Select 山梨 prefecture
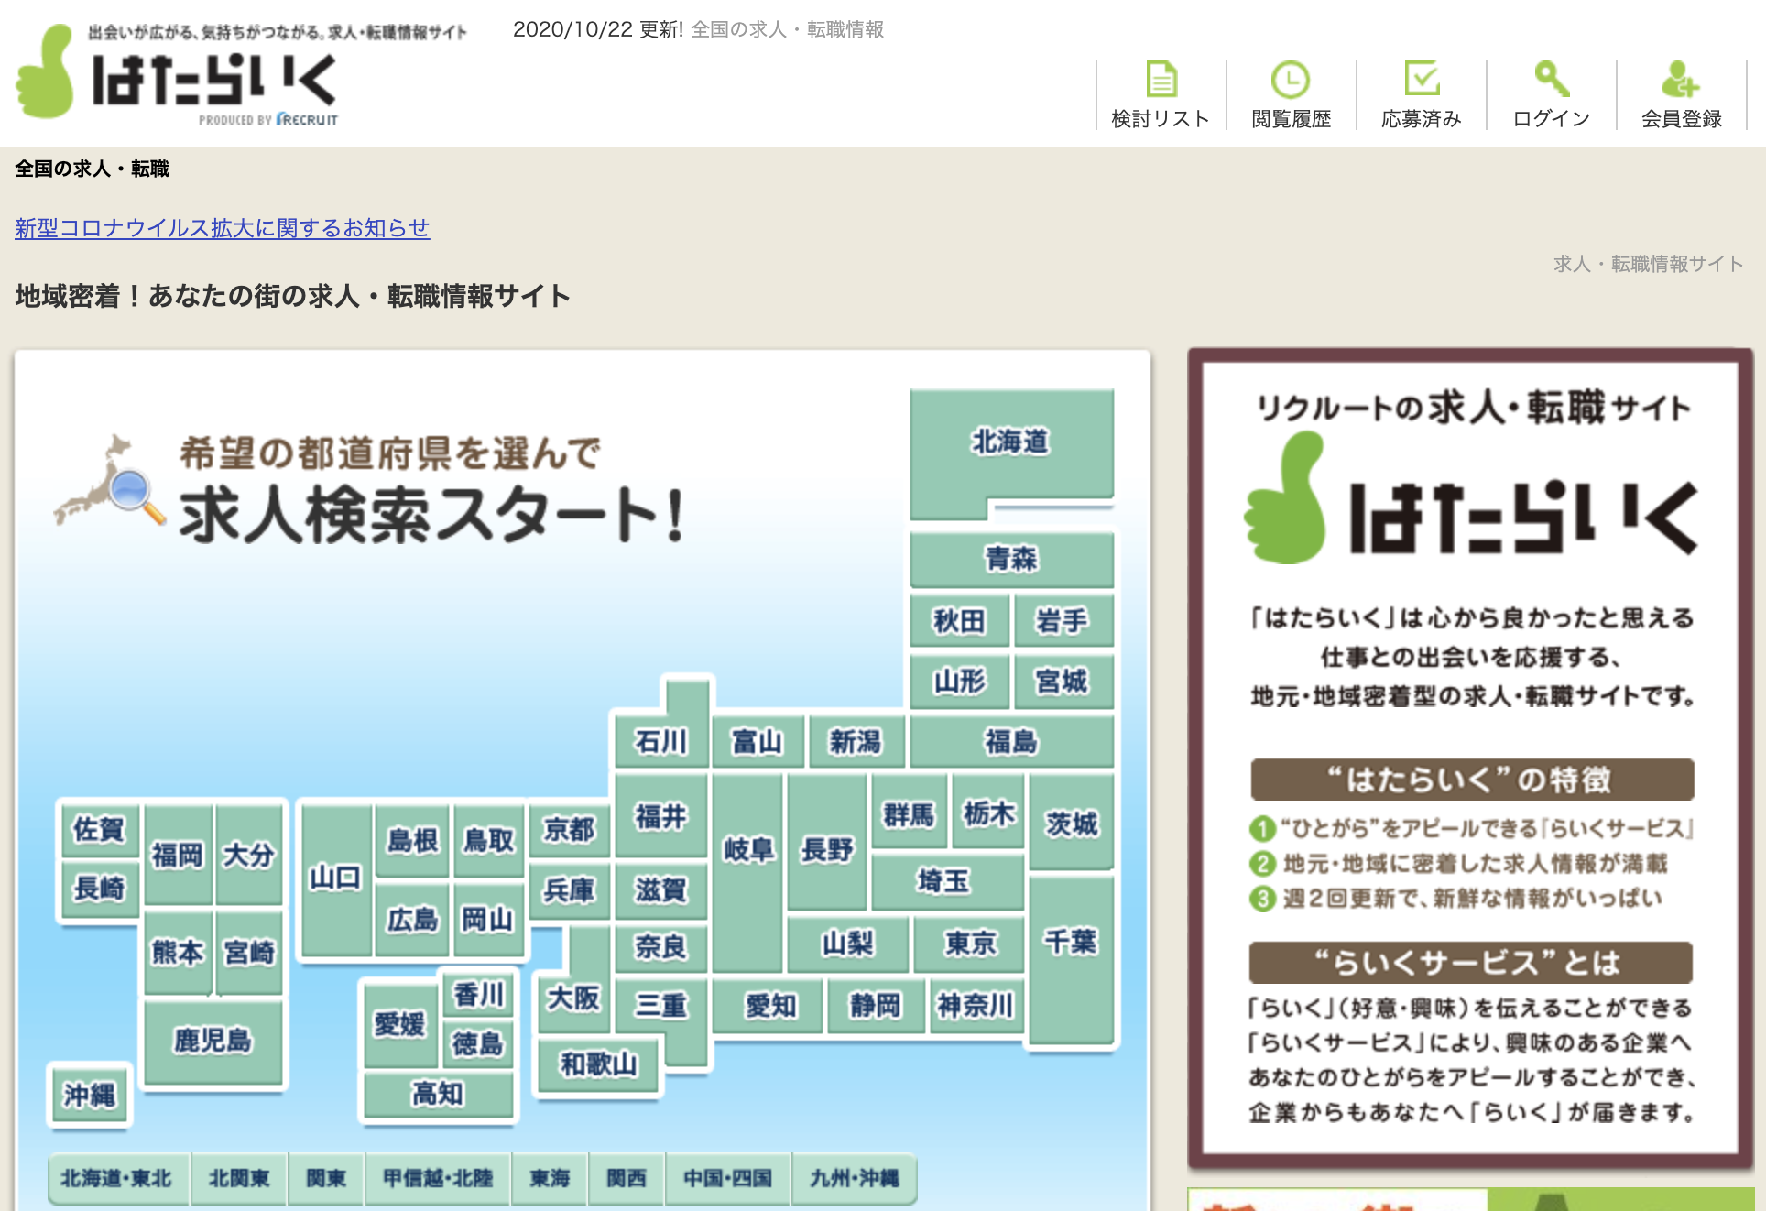This screenshot has height=1211, width=1766. 848,943
